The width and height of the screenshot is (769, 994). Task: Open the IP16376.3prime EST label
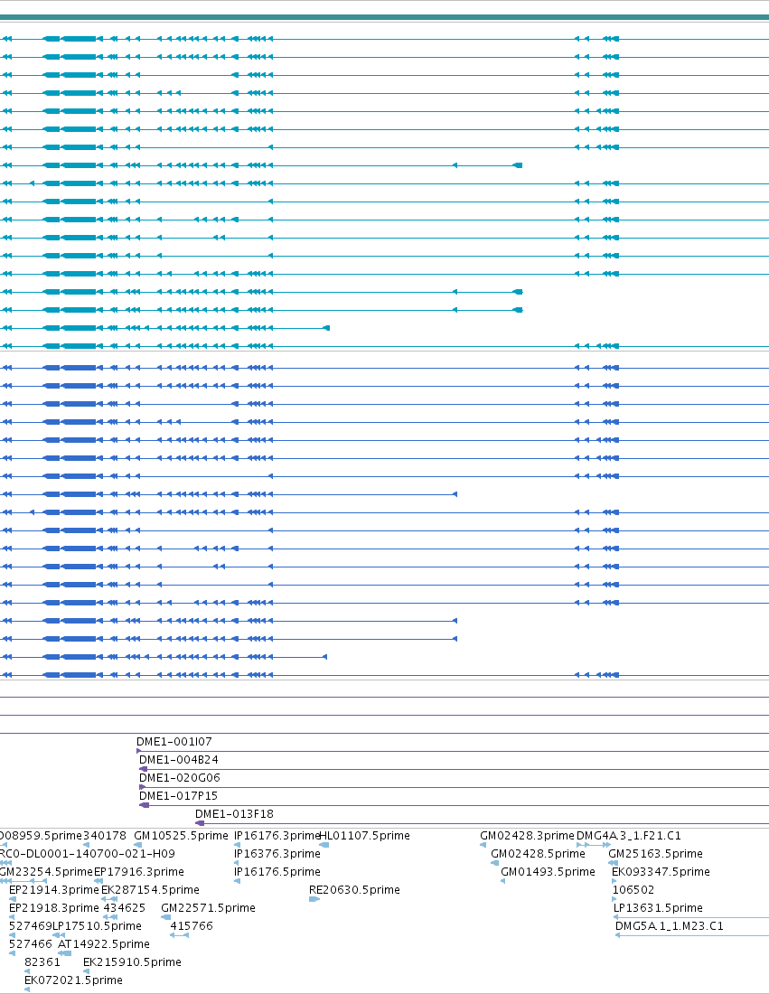point(277,854)
